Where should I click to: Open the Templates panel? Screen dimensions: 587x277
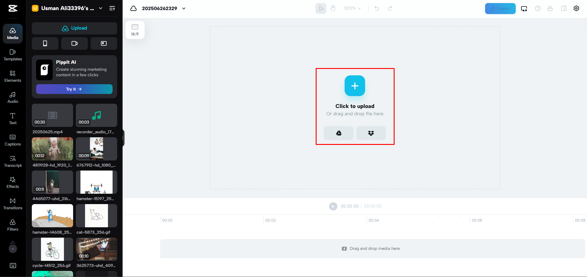point(13,55)
